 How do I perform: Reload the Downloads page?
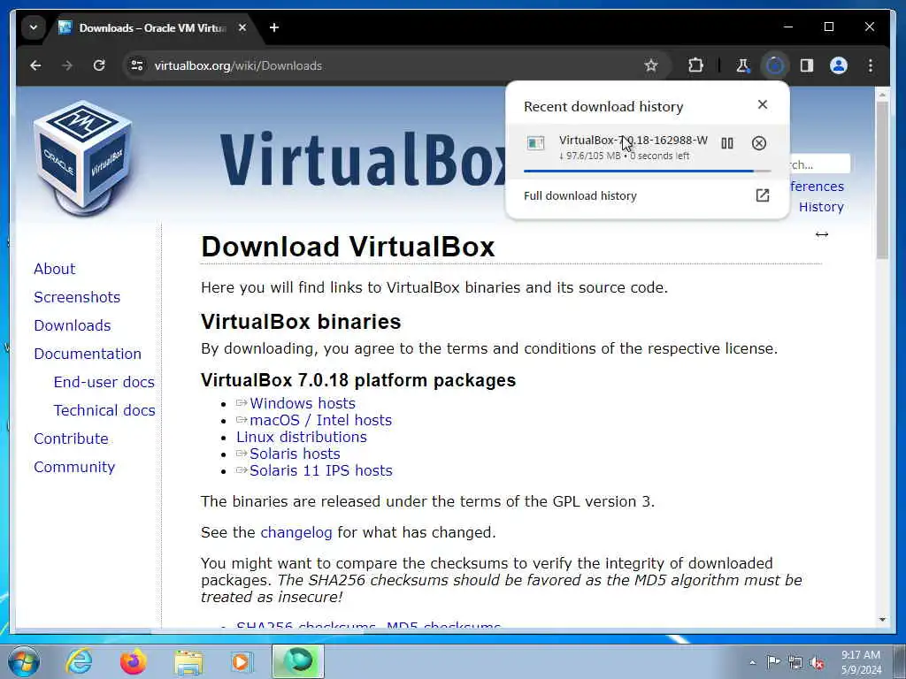[99, 65]
